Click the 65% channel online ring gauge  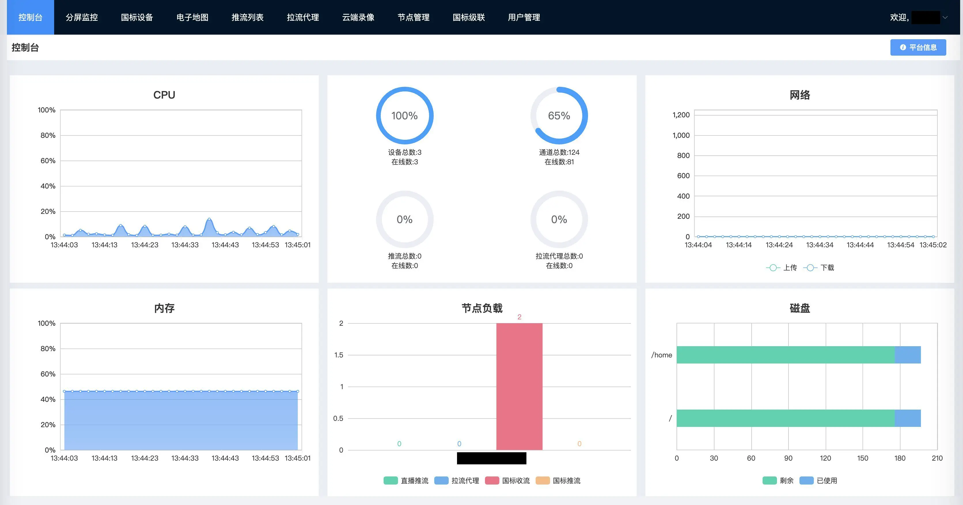(x=559, y=116)
